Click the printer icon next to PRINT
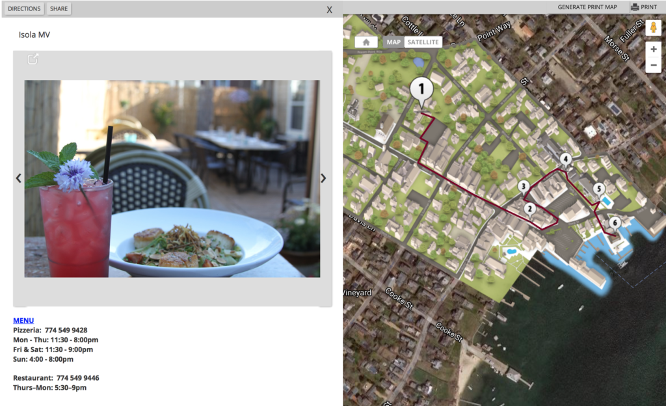The width and height of the screenshot is (666, 406). coord(635,7)
